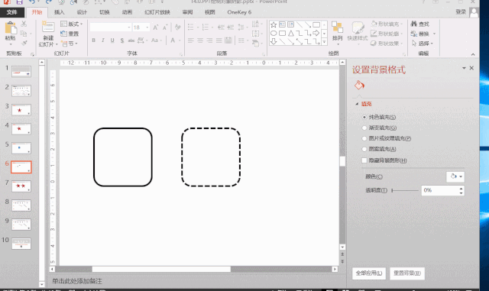Check Hide background graphics (隐藏背景图形)
The width and height of the screenshot is (489, 291).
point(364,160)
